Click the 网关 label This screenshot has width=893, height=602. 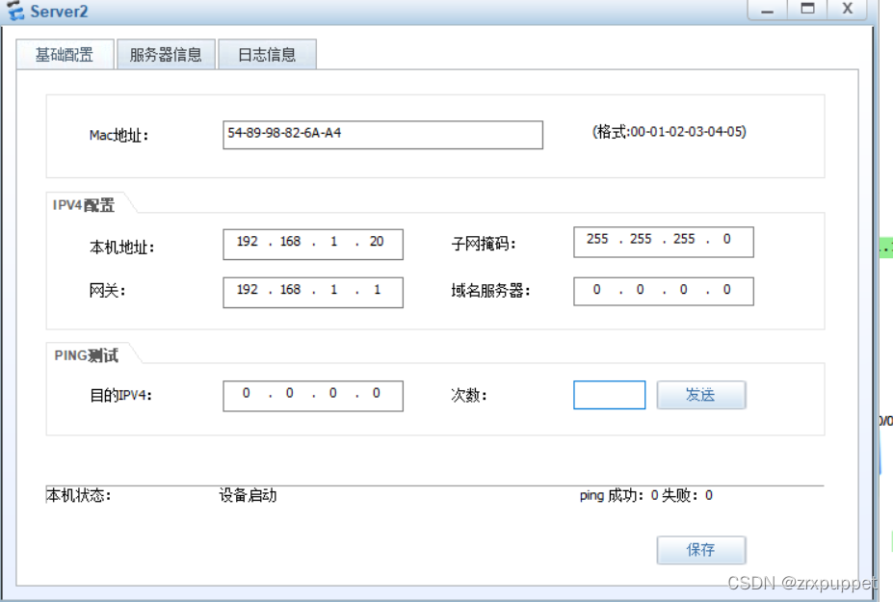(107, 291)
